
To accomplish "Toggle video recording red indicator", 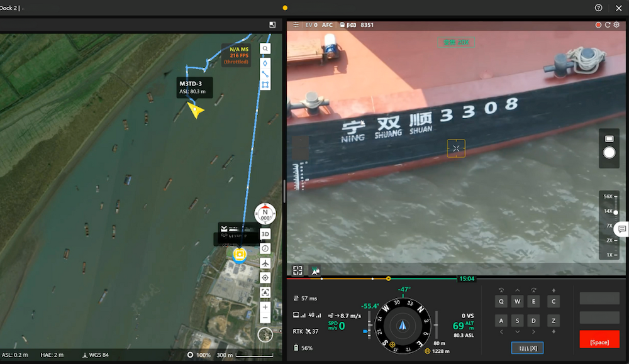I will click(598, 25).
